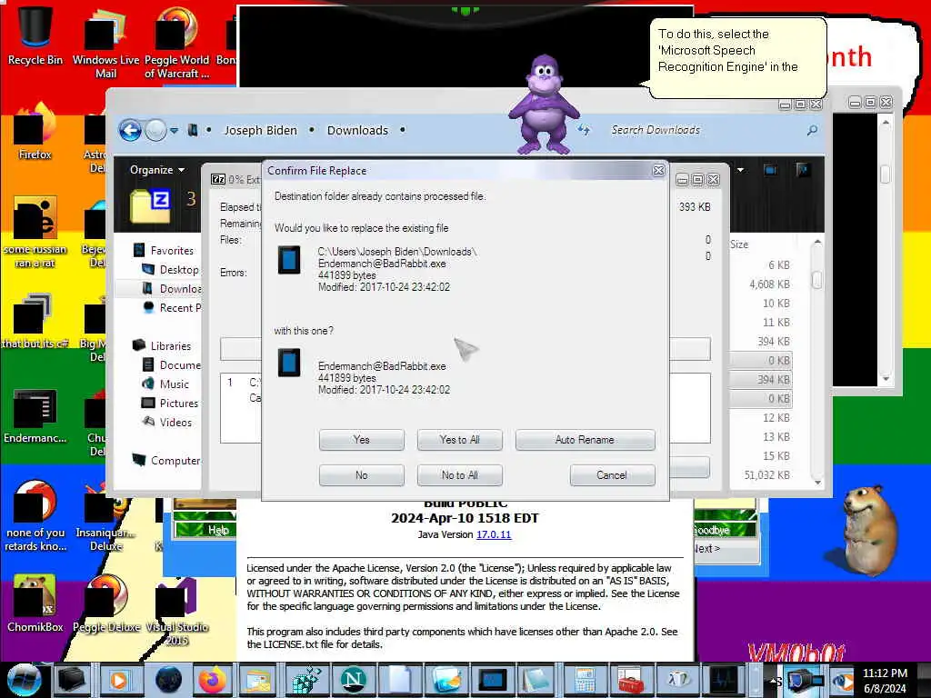Open the Documents library
931x698 pixels.
click(172, 365)
